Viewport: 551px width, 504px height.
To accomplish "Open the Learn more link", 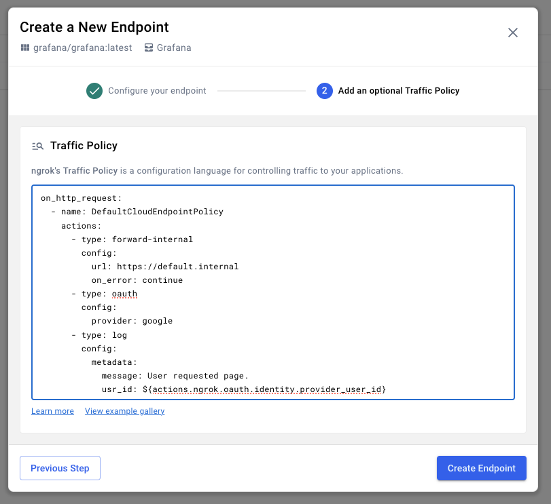I will (x=52, y=411).
